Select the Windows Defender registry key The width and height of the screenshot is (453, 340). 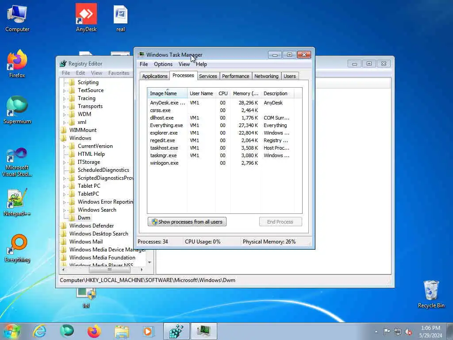pos(91,225)
